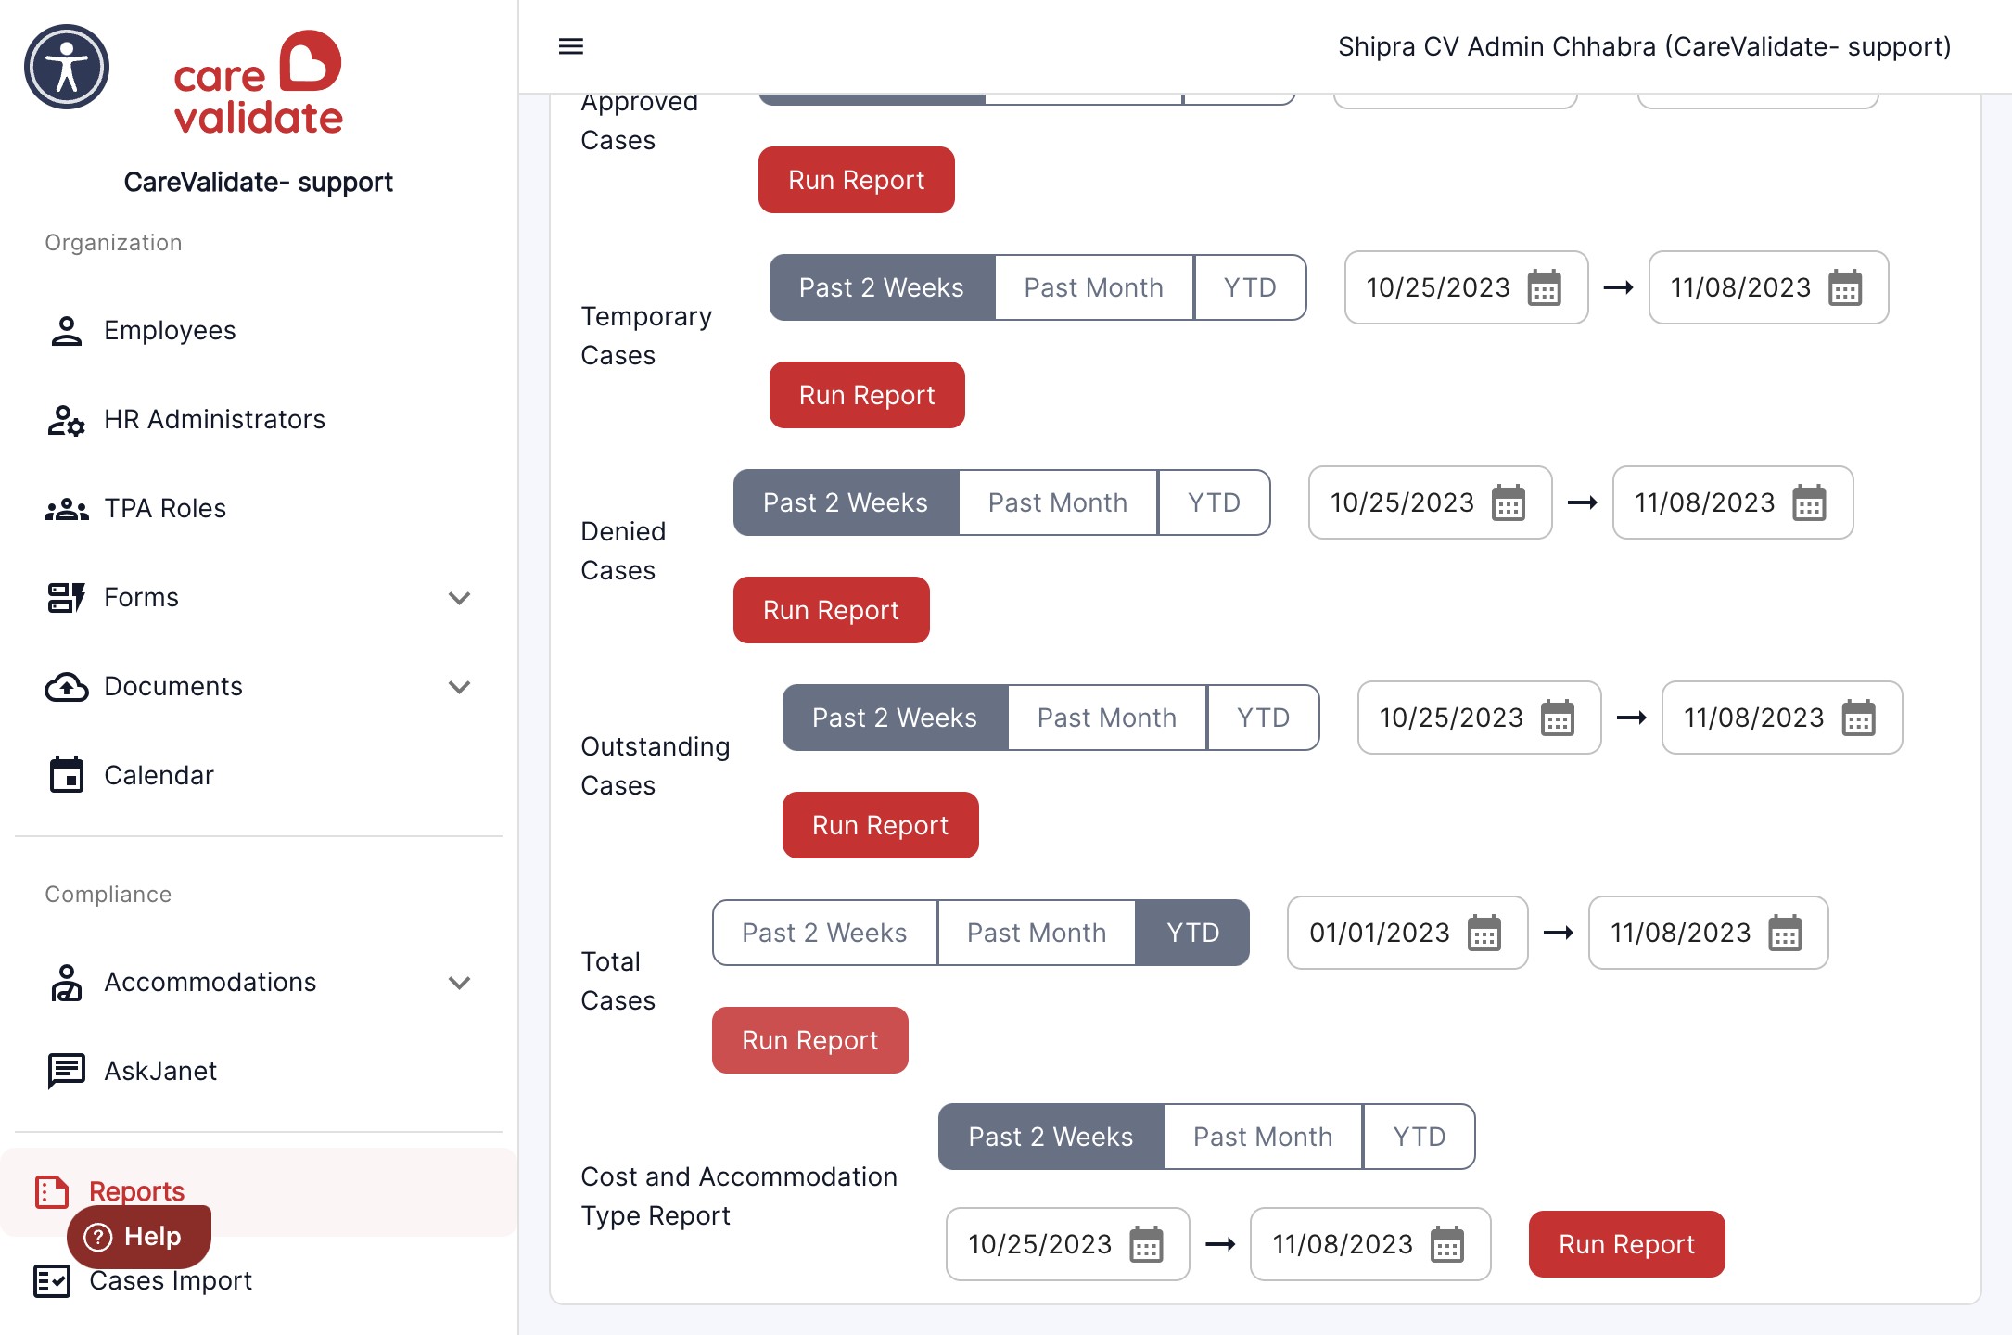
Task: Run the Cost and Accommodation Type report
Action: 1626,1244
